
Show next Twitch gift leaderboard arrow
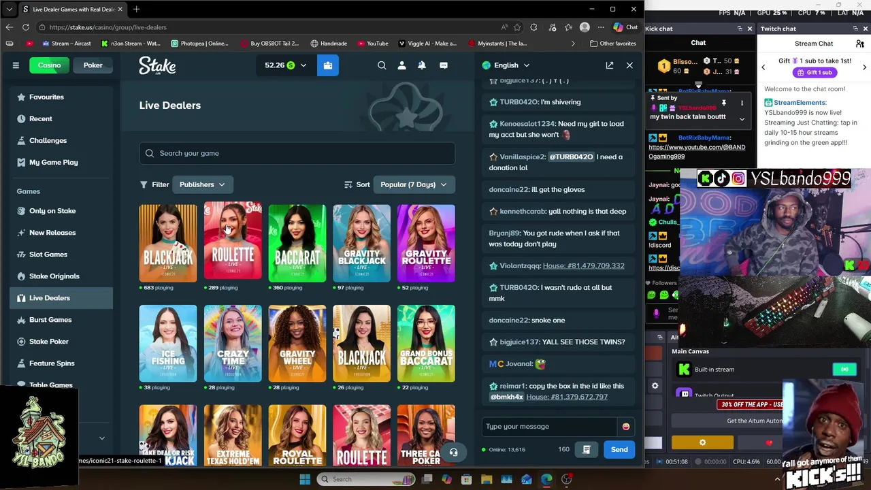point(864,67)
